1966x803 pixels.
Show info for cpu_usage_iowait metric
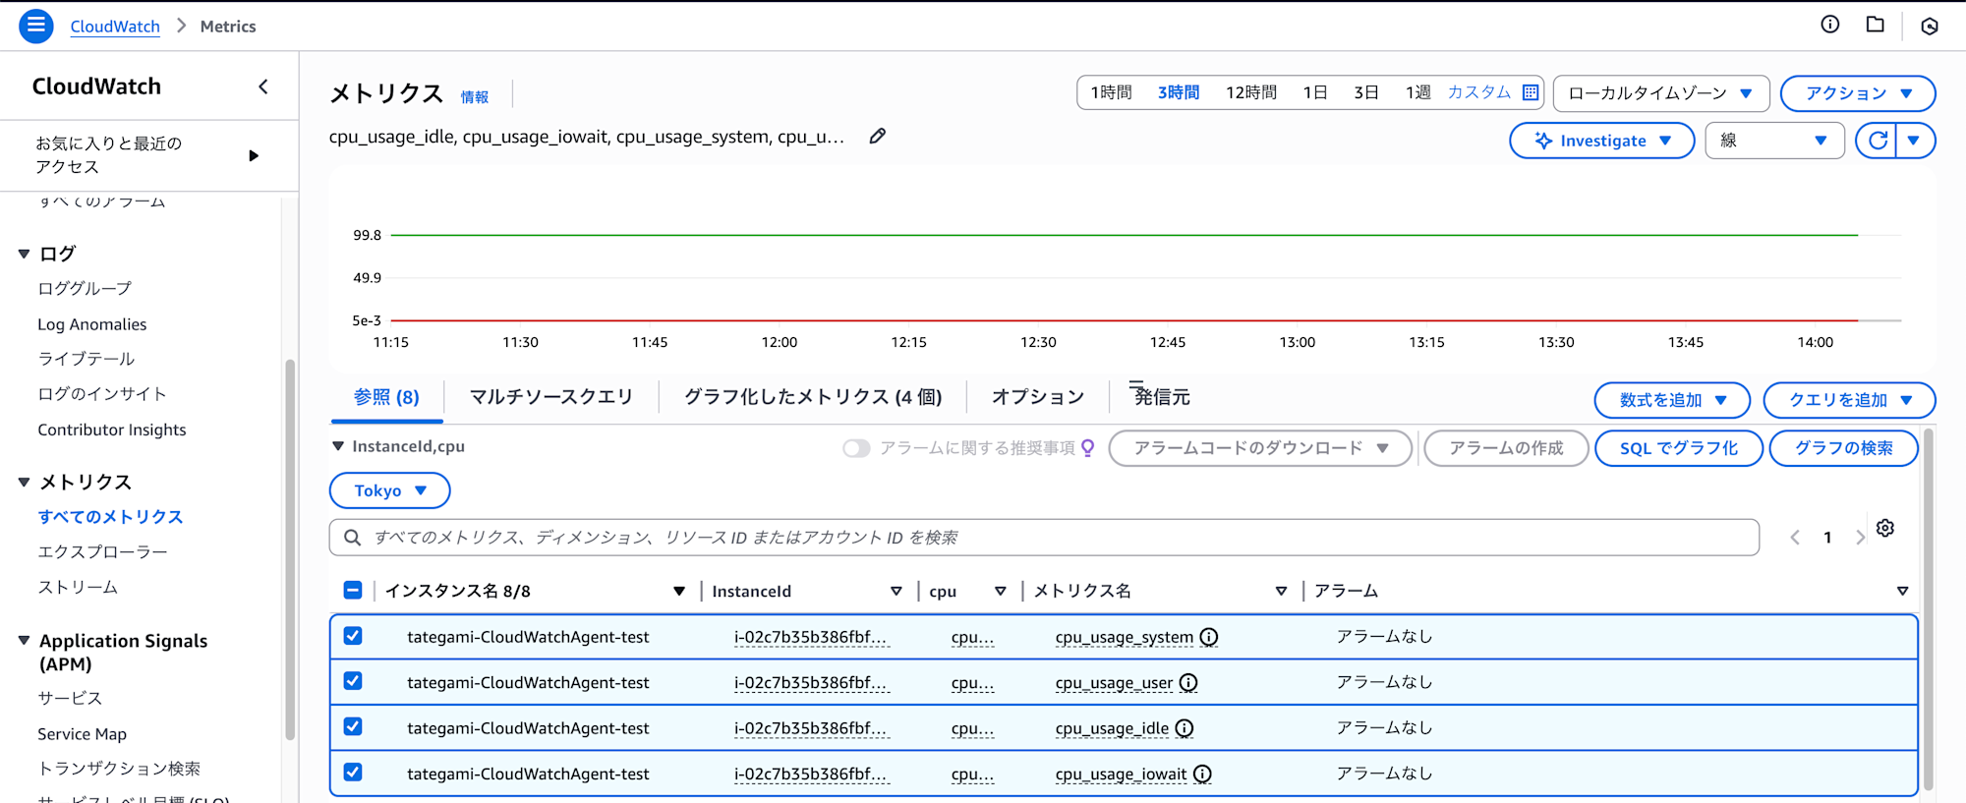tap(1202, 774)
